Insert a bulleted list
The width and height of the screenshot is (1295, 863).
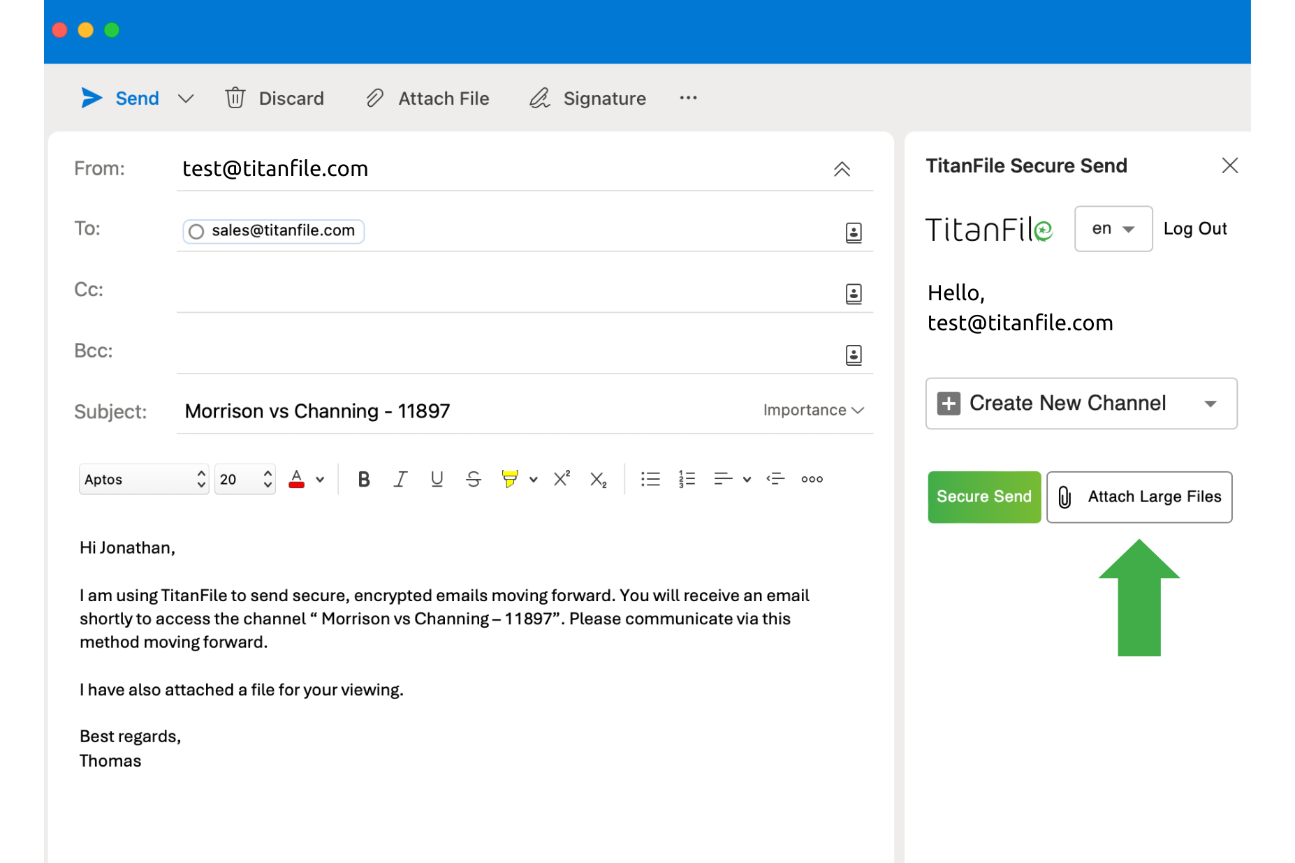(650, 480)
